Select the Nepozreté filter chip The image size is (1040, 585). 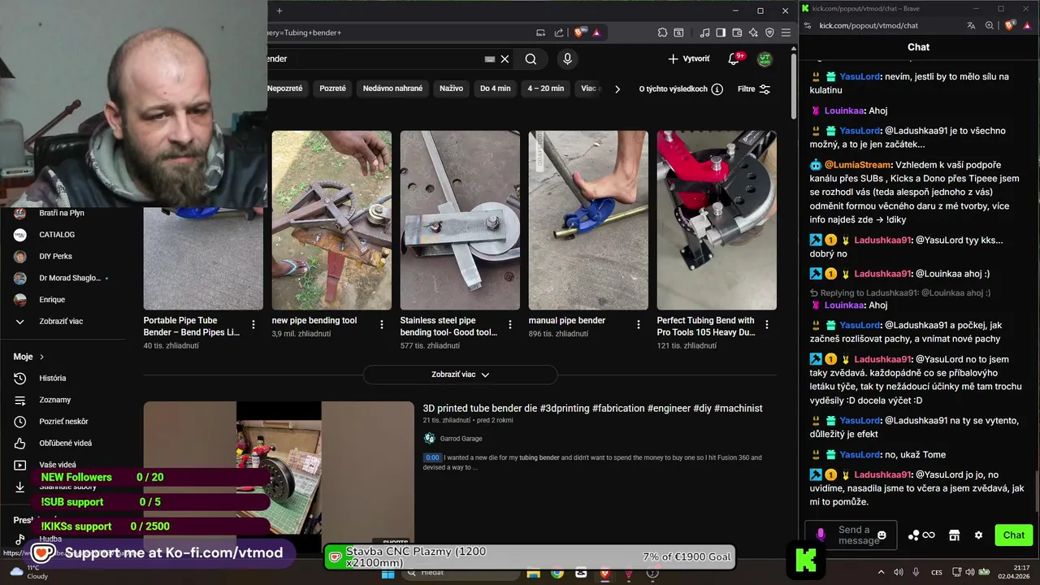pyautogui.click(x=284, y=89)
